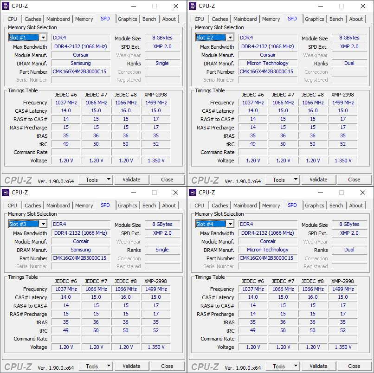Screen dimensions: 374x373
Task: Go to the Bench tab in Slot #3 window
Action: (149, 206)
